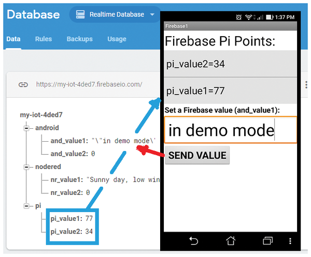The height and width of the screenshot is (257, 311).
Task: Tap the Android recent apps button
Action: point(268,241)
